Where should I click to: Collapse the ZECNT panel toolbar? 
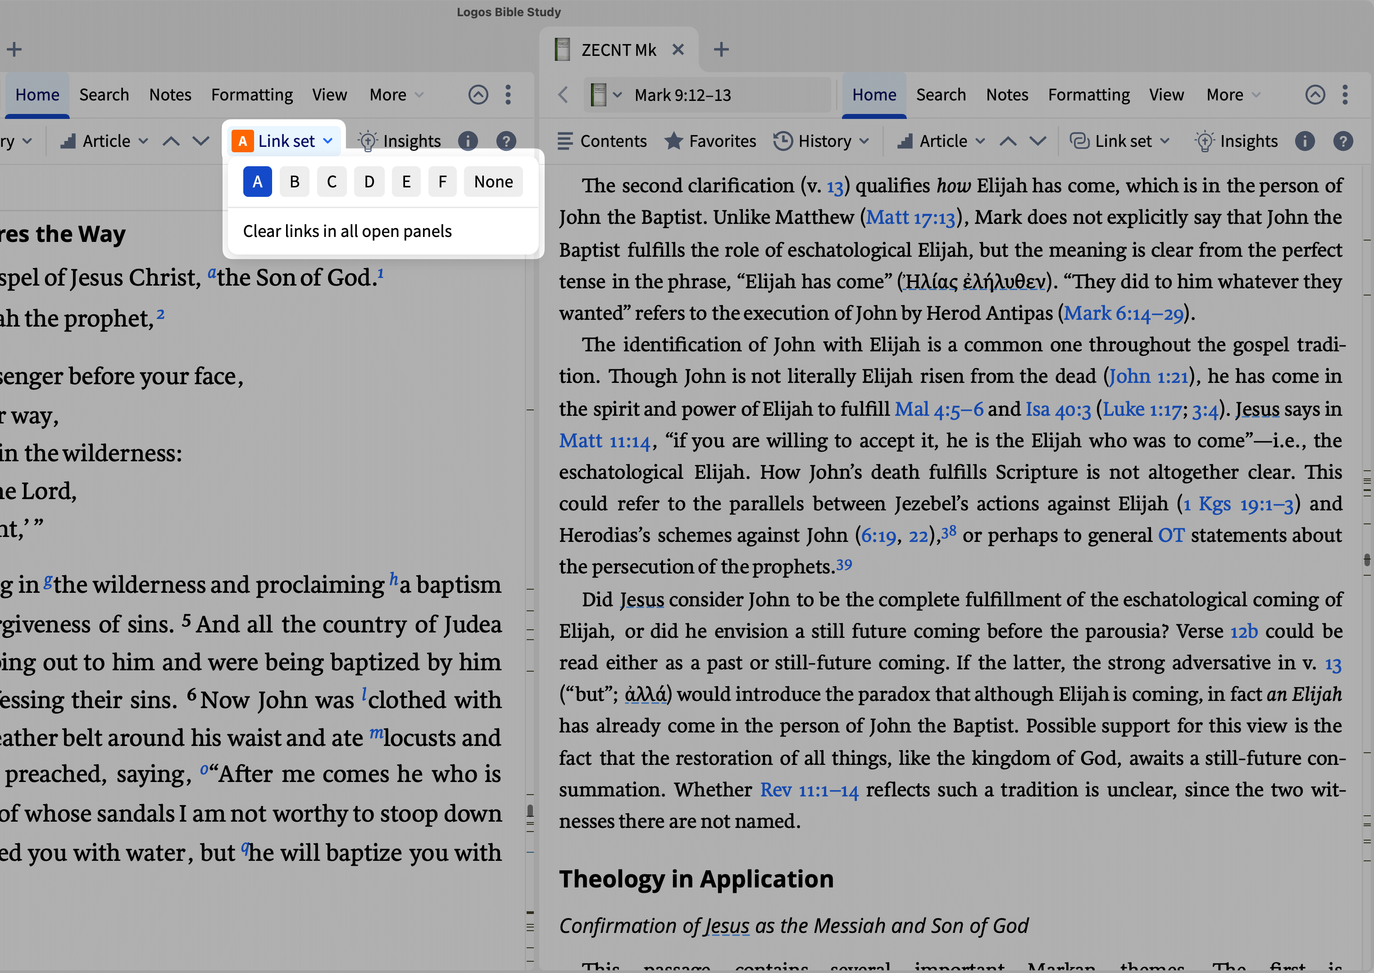1315,95
